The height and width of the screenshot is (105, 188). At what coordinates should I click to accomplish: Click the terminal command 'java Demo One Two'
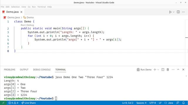pyautogui.click(x=69, y=77)
